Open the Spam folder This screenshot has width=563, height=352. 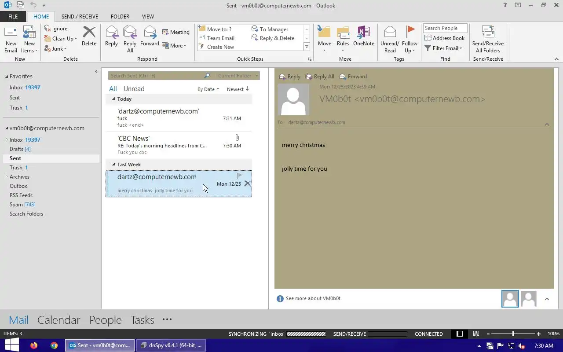(x=22, y=205)
